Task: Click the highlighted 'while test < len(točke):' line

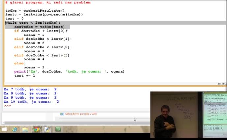Action: click(33, 23)
